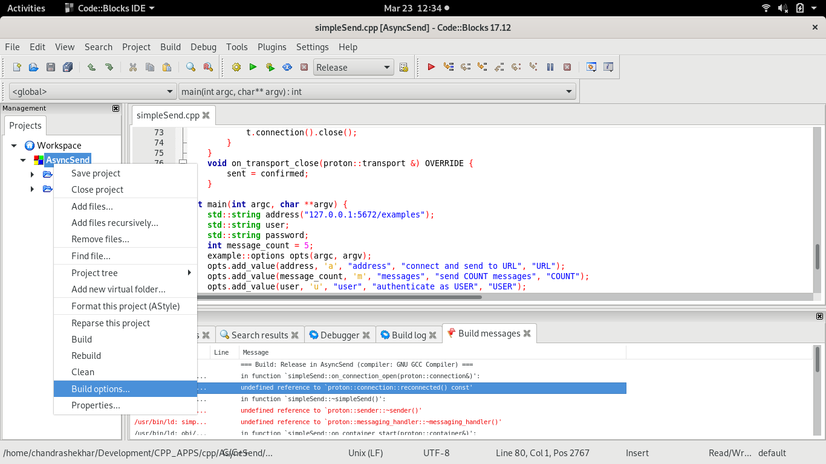826x464 pixels.
Task: Click the Rebuild icon in the toolbar
Action: click(287, 67)
